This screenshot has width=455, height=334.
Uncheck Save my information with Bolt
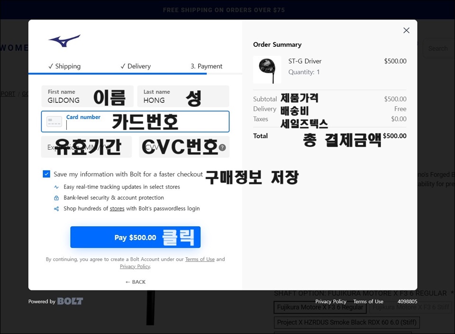(46, 174)
